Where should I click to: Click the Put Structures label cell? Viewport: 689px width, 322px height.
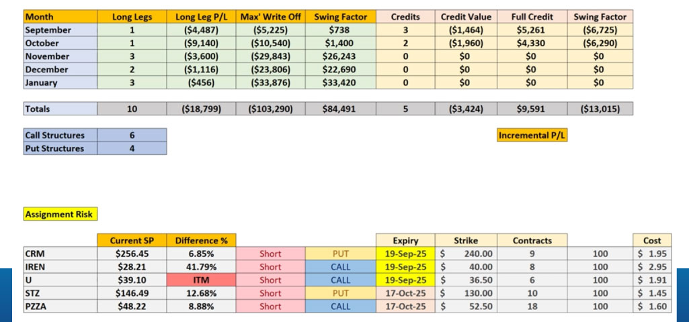(x=60, y=148)
